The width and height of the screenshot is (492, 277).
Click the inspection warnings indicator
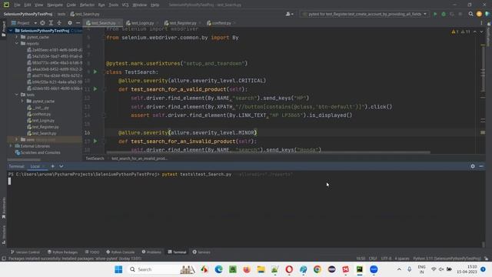(460, 32)
